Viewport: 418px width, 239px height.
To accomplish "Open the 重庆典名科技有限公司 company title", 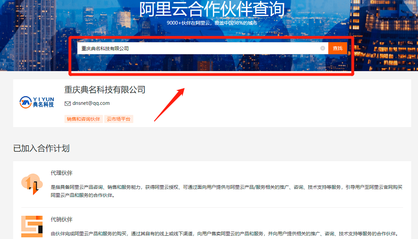I will (x=105, y=90).
